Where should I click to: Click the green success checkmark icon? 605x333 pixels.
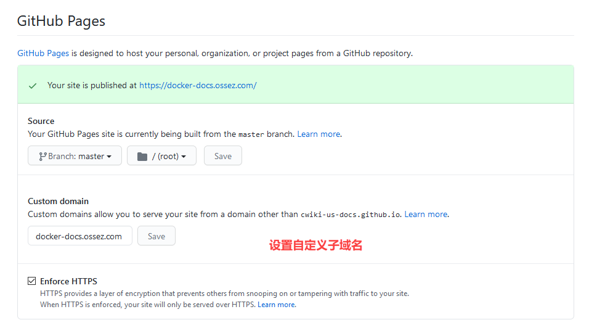tap(33, 86)
